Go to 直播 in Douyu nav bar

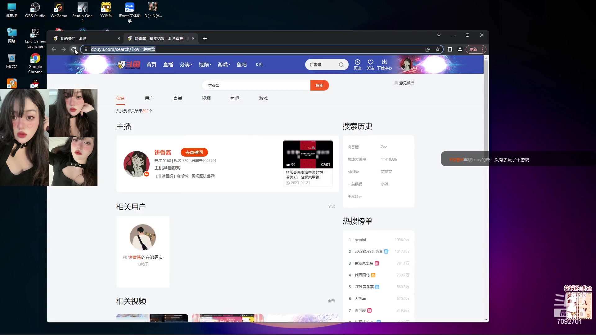pos(168,65)
